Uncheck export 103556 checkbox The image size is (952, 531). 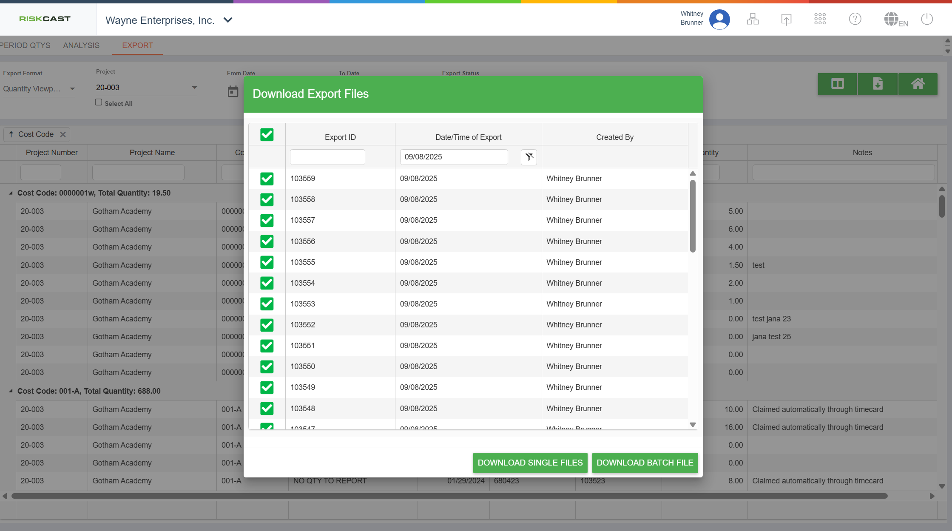(267, 241)
